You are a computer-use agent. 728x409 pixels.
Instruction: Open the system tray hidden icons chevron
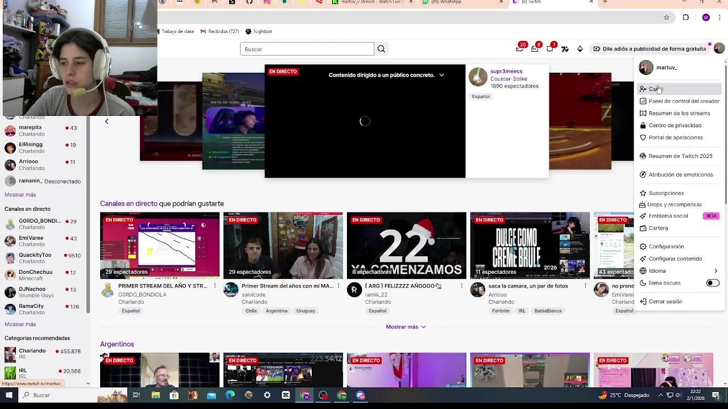click(x=661, y=395)
